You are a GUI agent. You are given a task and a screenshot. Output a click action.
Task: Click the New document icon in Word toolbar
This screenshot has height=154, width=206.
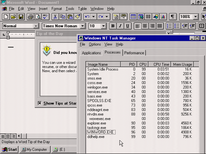[6, 17]
